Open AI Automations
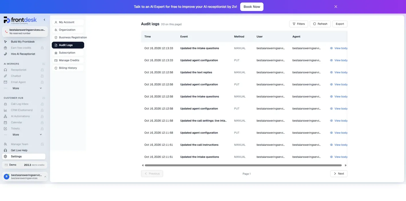Image resolution: width=406 pixels, height=201 pixels. 20,116
